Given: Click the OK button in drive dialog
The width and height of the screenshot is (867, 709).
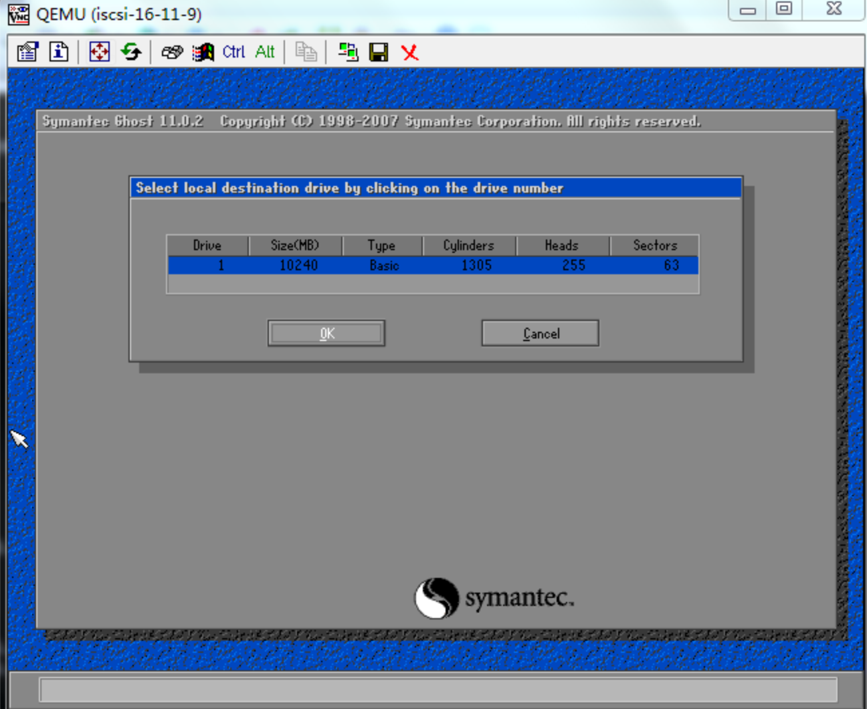Looking at the screenshot, I should pyautogui.click(x=326, y=333).
